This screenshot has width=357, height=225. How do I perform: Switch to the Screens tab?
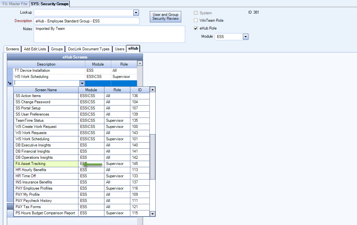(12, 49)
